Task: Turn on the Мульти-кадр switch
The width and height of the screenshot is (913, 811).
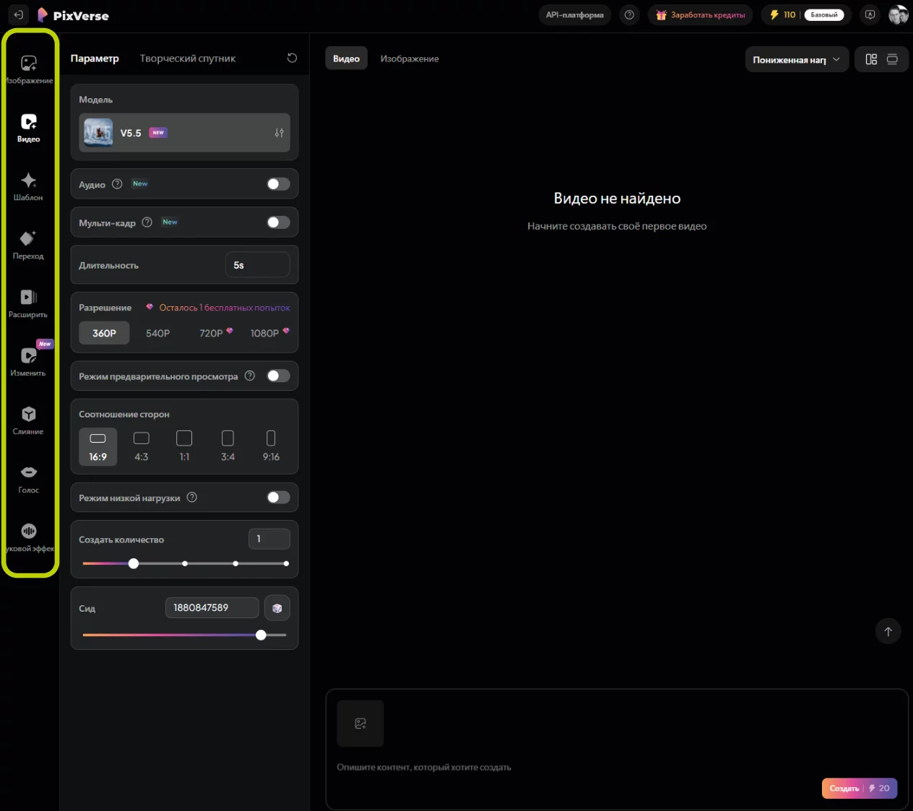Action: [x=277, y=222]
